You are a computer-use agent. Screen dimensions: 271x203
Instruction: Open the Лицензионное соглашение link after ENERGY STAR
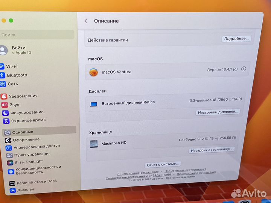[196, 173]
